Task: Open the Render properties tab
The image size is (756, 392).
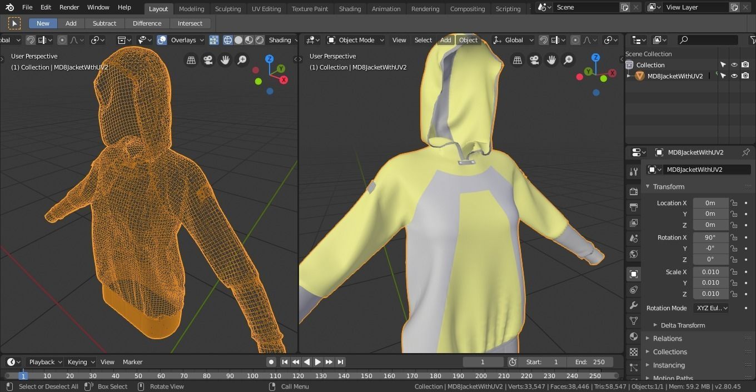Action: click(633, 191)
